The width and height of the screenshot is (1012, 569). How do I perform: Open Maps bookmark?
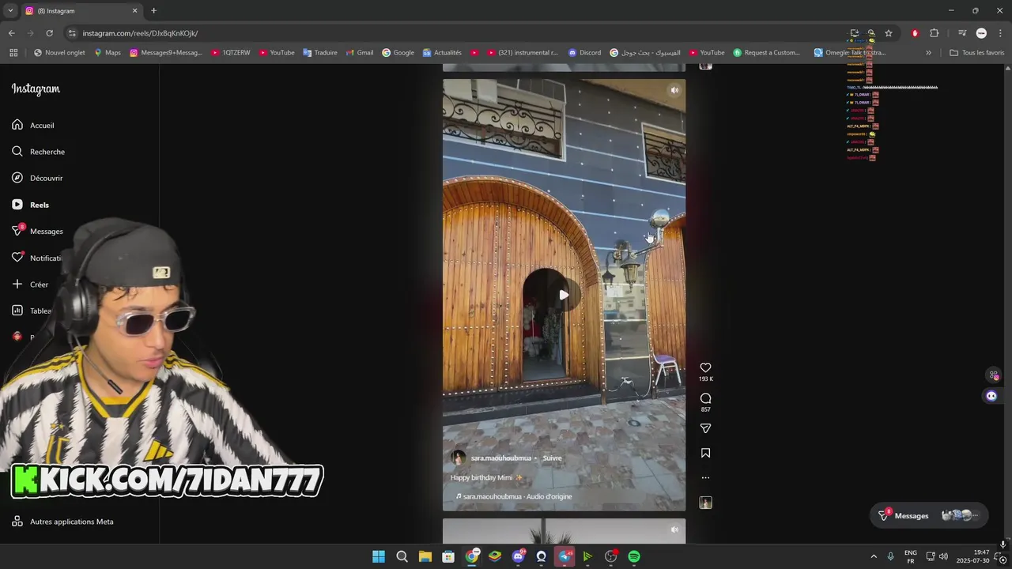point(108,53)
